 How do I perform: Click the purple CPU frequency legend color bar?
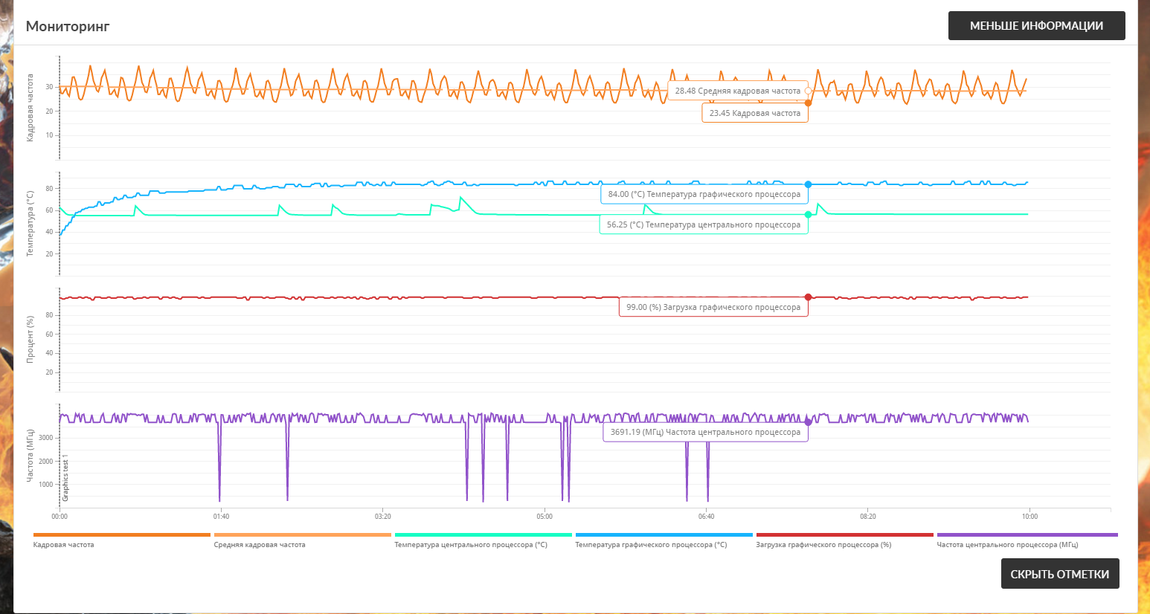coord(1027,534)
